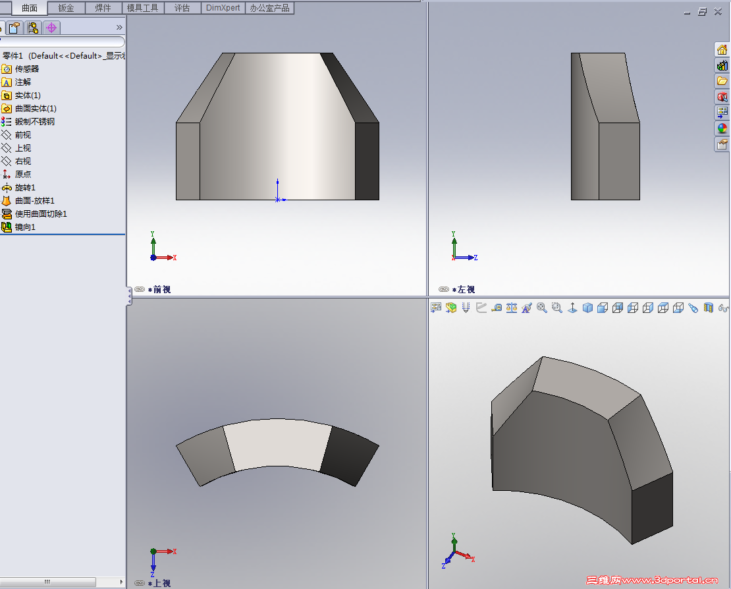Open the PropertyManager tab icon
The height and width of the screenshot is (589, 731).
coord(14,28)
